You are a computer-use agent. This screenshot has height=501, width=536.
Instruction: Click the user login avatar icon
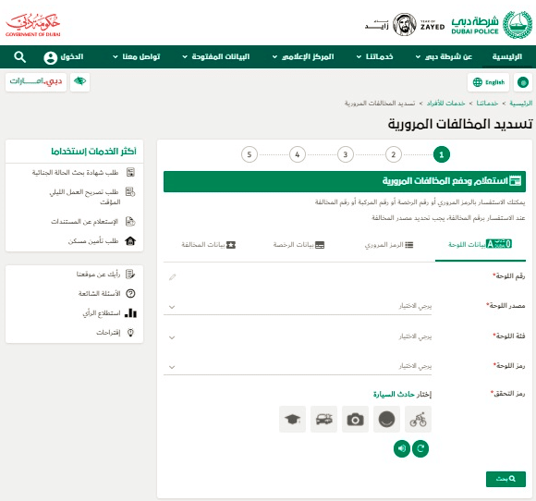[50, 57]
